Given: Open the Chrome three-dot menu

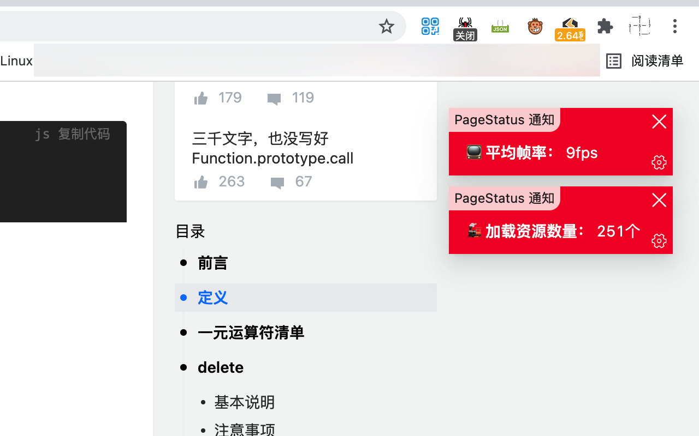Looking at the screenshot, I should [675, 26].
